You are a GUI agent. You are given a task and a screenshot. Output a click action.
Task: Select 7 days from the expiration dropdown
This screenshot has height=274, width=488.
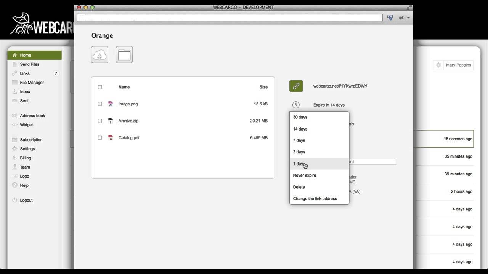299,140
